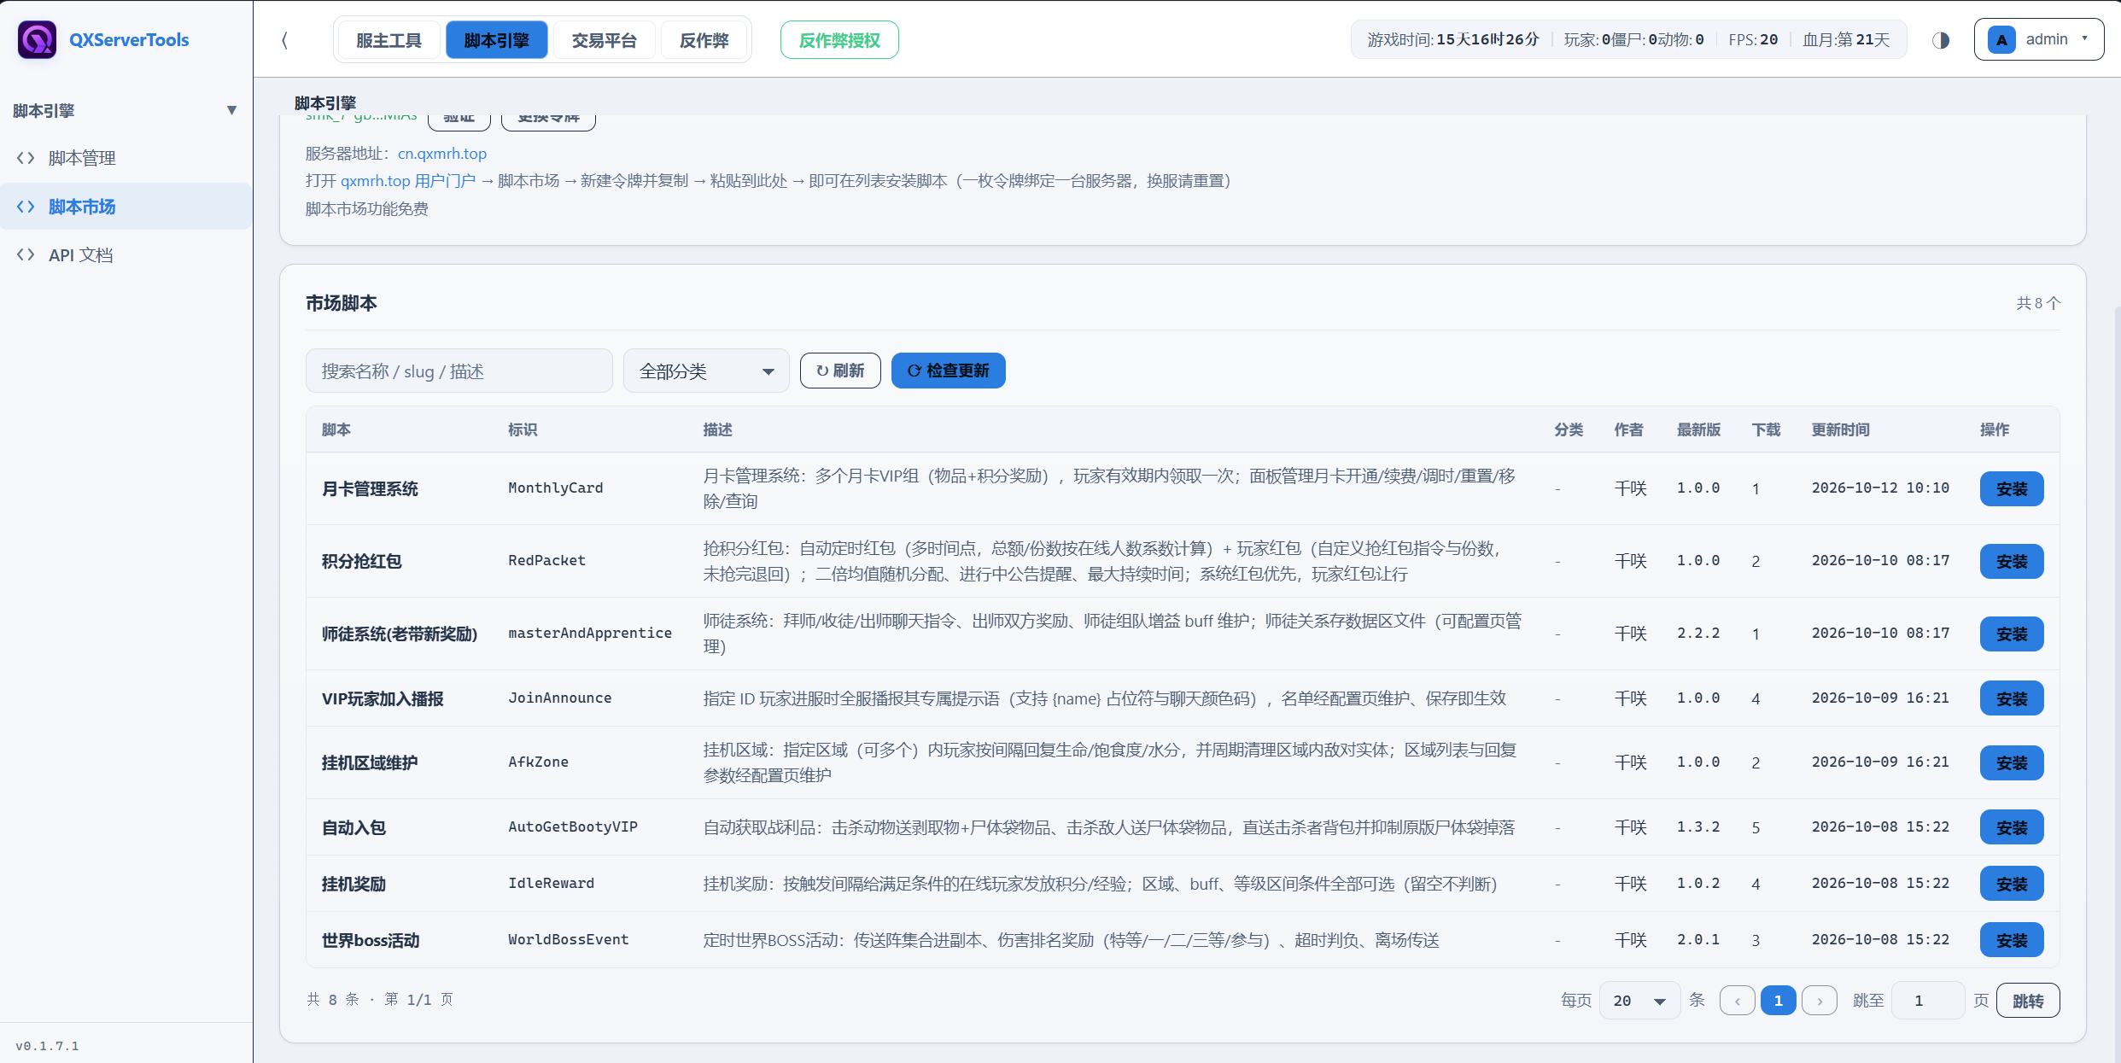Switch to the 脚本引擎 tab
The image size is (2121, 1063).
coord(497,40)
